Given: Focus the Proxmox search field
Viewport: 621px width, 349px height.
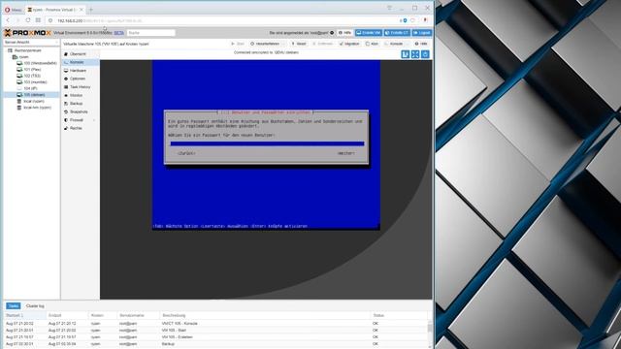Looking at the screenshot, I should click(x=151, y=33).
